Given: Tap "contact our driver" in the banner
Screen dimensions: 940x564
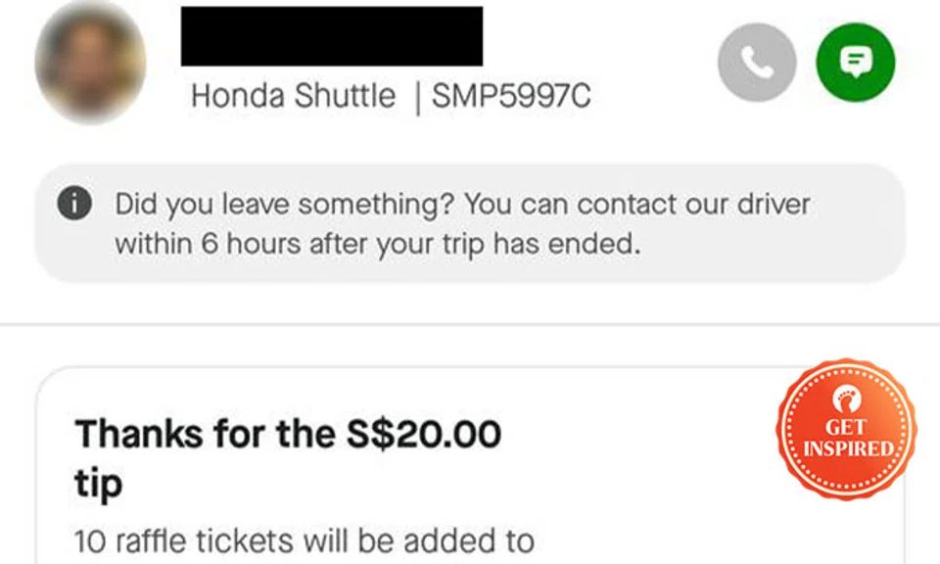Looking at the screenshot, I should tap(691, 205).
